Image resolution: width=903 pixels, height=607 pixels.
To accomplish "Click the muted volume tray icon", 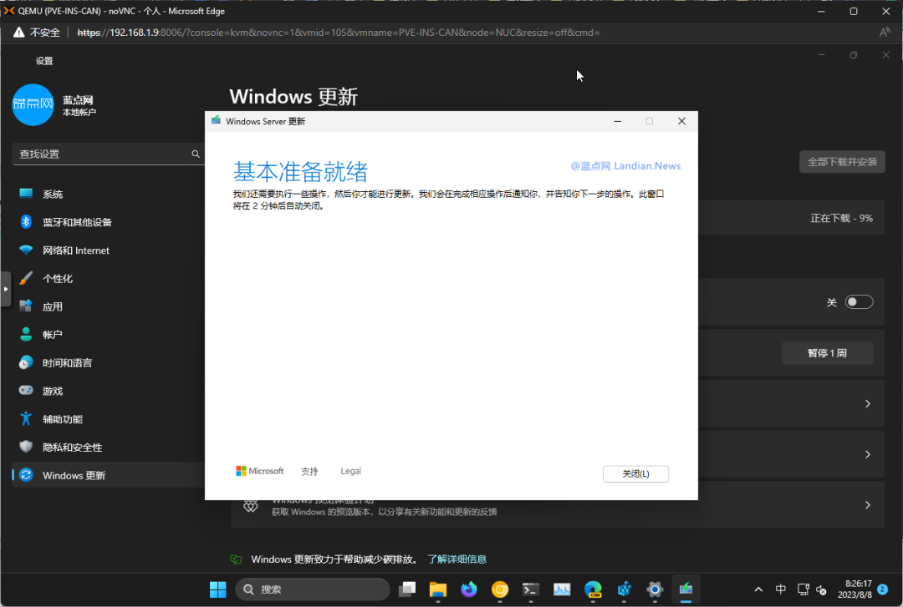I will click(822, 589).
